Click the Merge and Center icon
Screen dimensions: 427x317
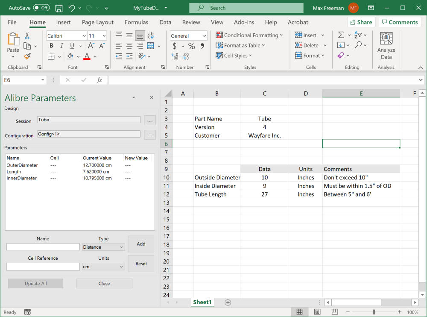point(151,46)
